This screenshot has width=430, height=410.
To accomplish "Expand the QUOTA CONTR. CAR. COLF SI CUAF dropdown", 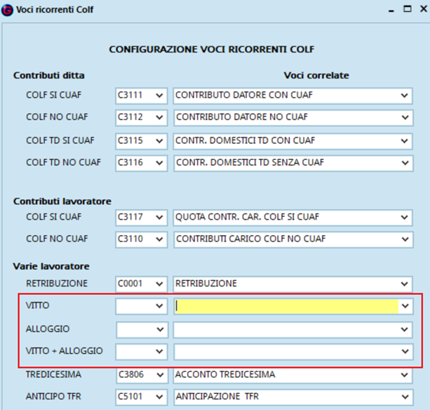I will pyautogui.click(x=404, y=218).
